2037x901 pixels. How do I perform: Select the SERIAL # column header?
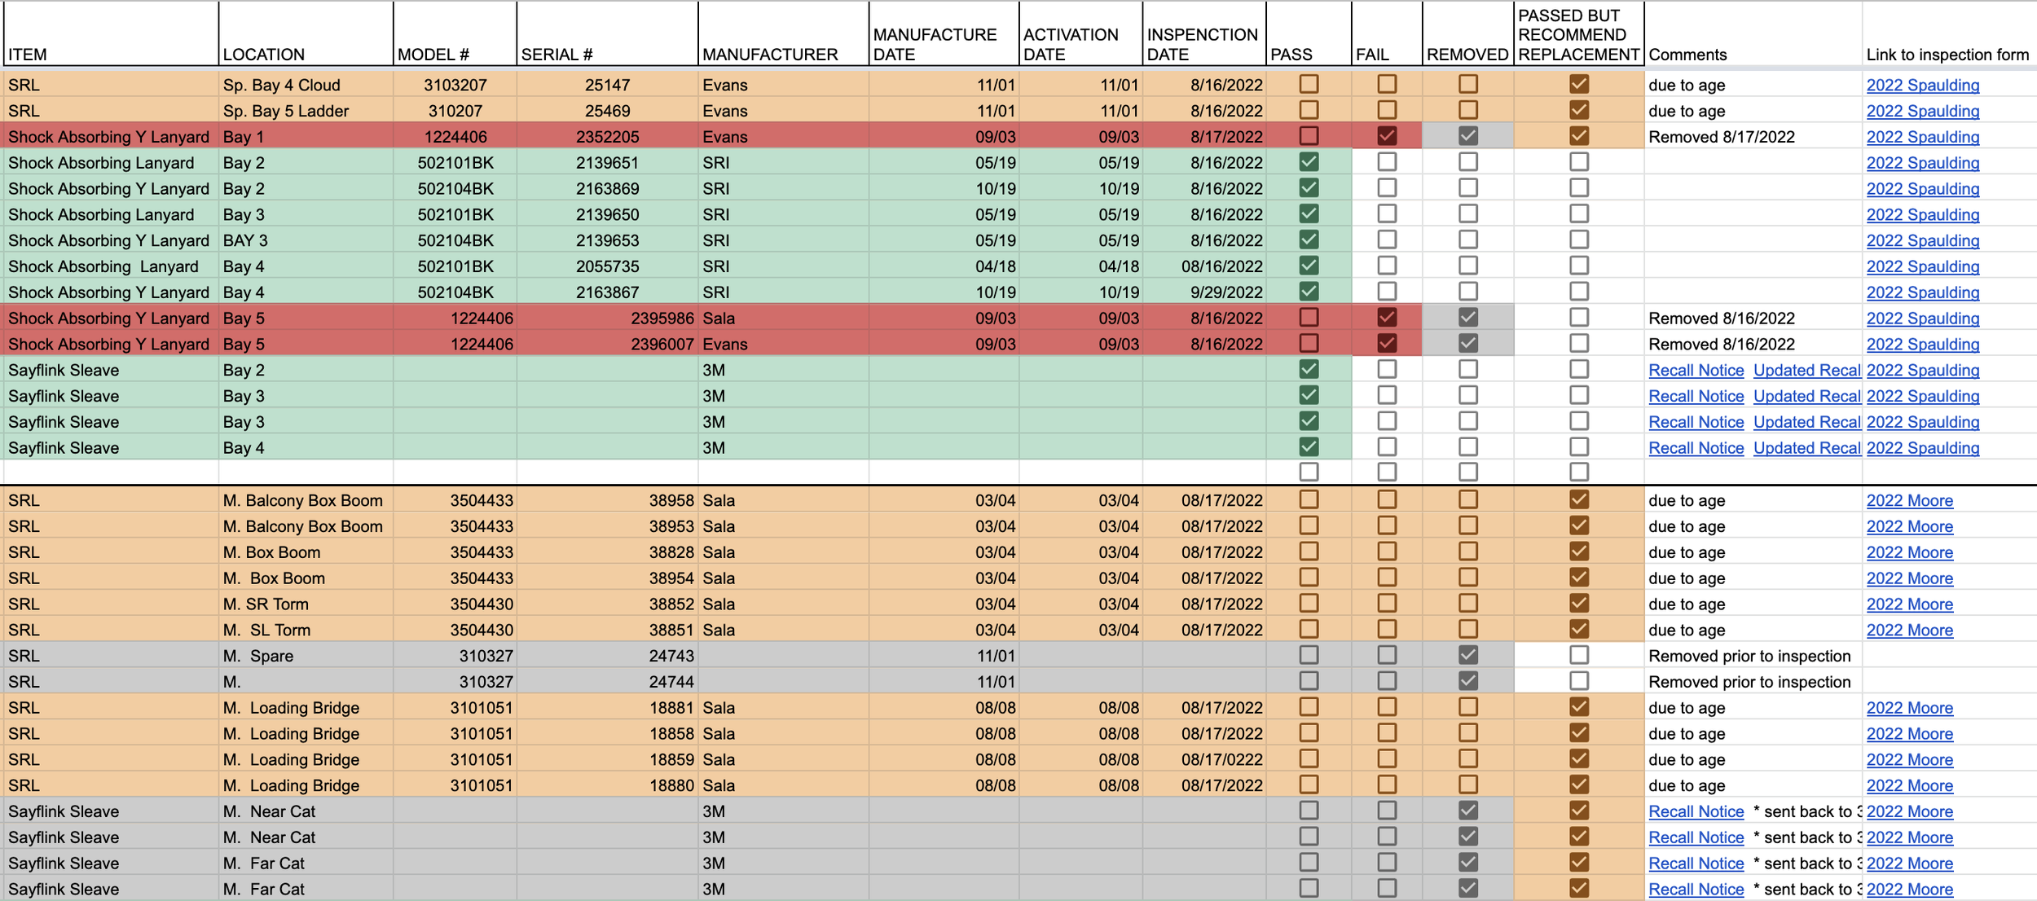[607, 34]
